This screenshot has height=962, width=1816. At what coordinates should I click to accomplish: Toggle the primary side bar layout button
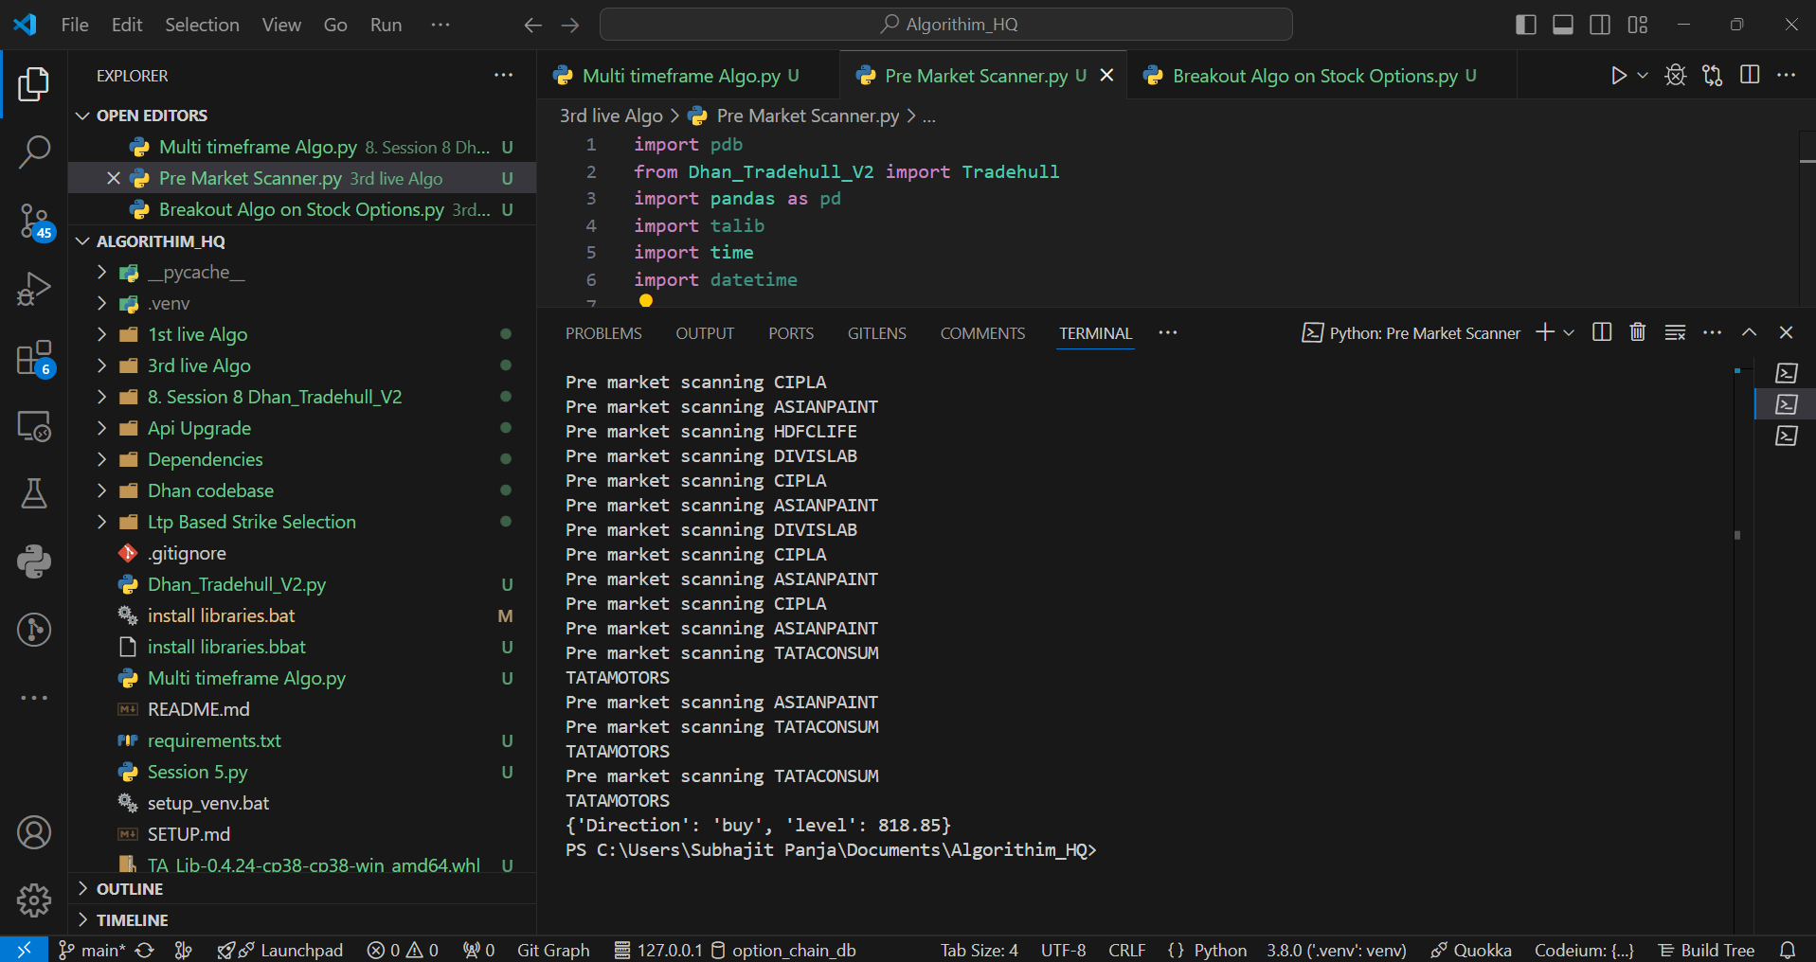(x=1525, y=25)
